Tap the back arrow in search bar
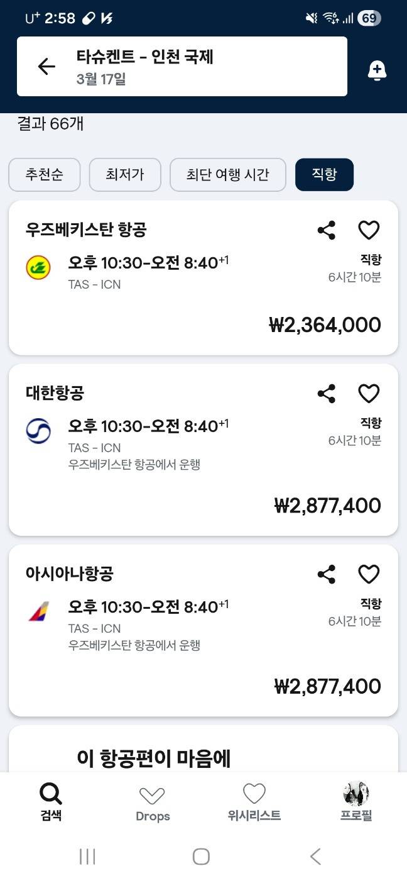 click(46, 67)
